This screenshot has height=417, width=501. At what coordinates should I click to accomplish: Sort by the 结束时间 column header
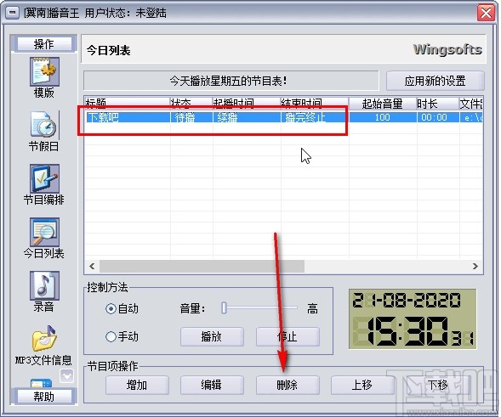tap(315, 104)
